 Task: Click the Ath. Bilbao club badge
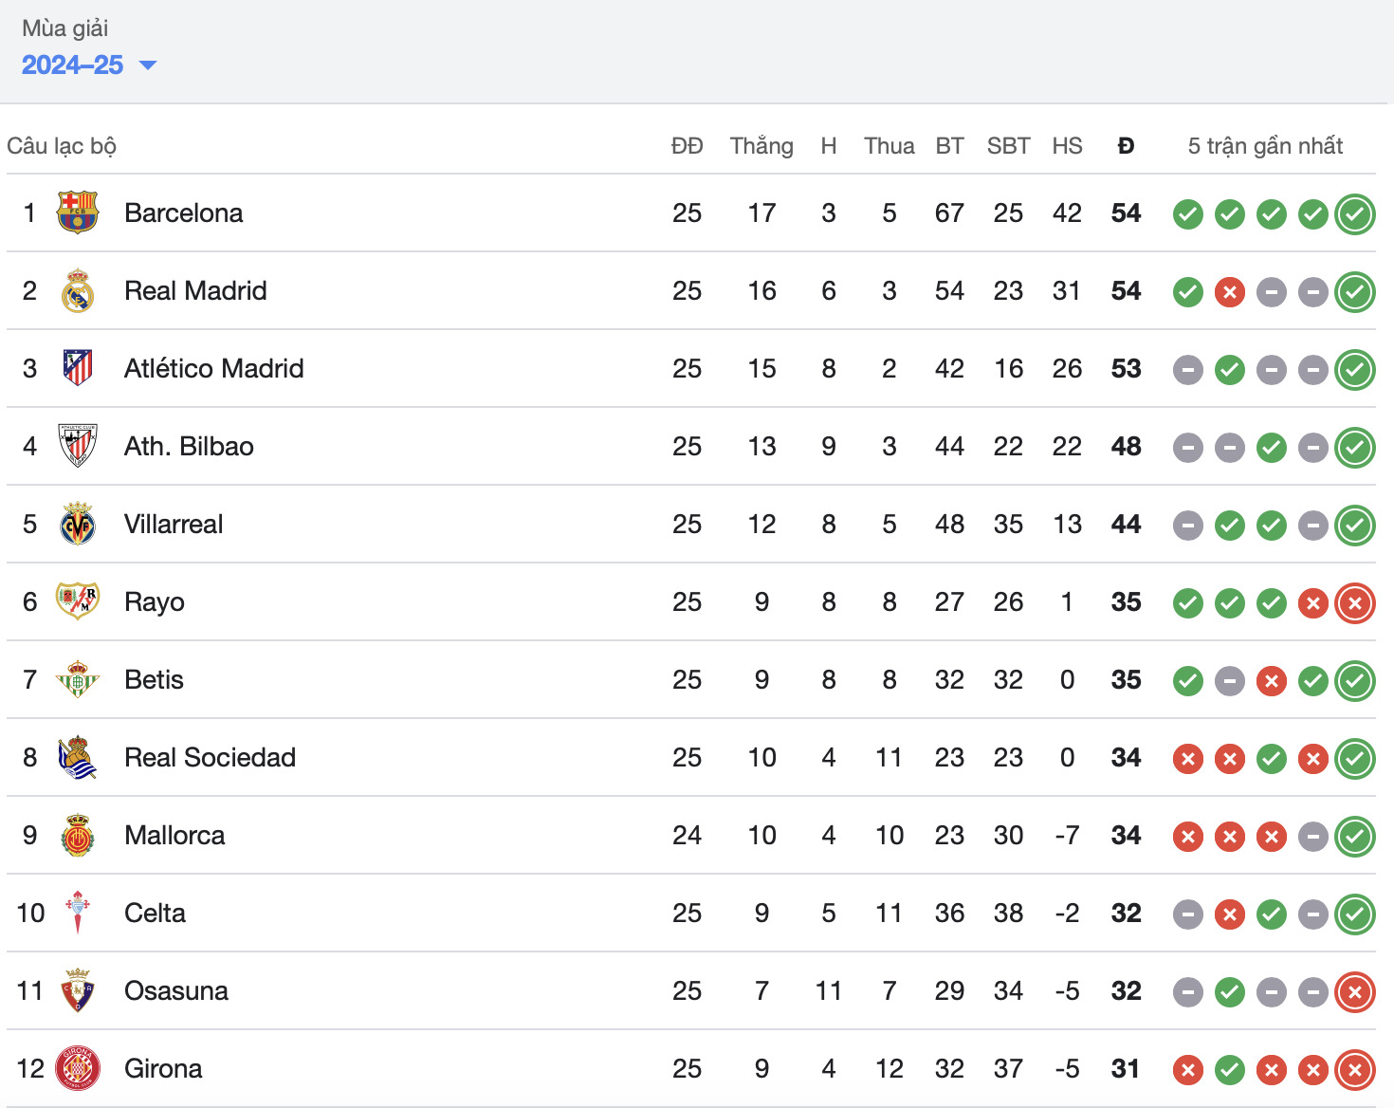pos(78,446)
